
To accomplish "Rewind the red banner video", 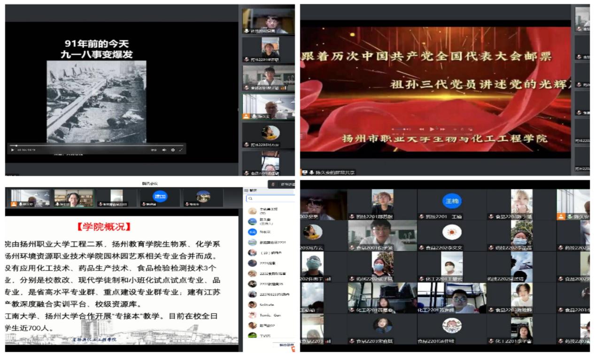I will point(421,129).
